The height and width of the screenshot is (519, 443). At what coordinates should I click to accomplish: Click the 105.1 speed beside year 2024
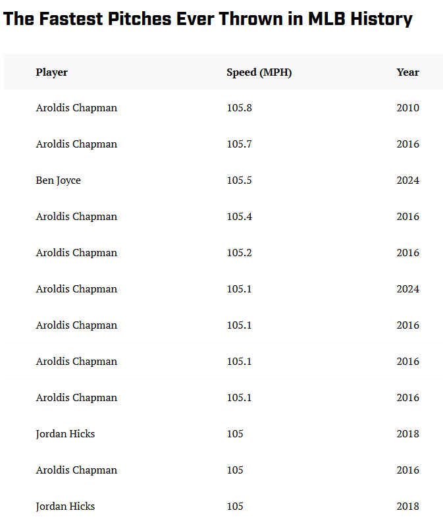pyautogui.click(x=239, y=289)
